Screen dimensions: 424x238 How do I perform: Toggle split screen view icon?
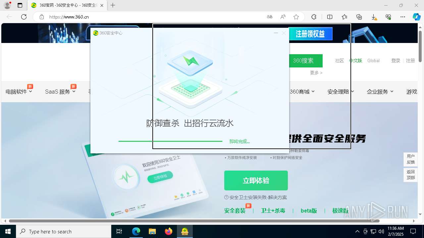click(330, 17)
